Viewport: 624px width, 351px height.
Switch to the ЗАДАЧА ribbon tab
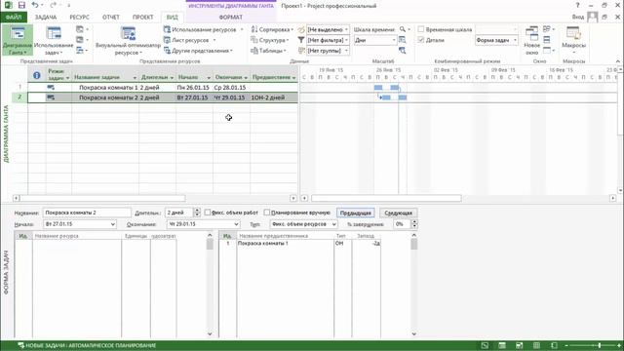(x=46, y=18)
